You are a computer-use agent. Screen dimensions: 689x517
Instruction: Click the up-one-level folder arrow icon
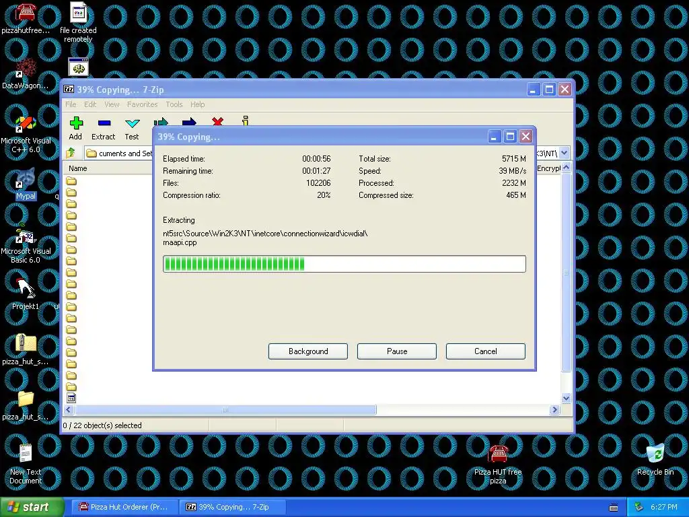pos(71,153)
